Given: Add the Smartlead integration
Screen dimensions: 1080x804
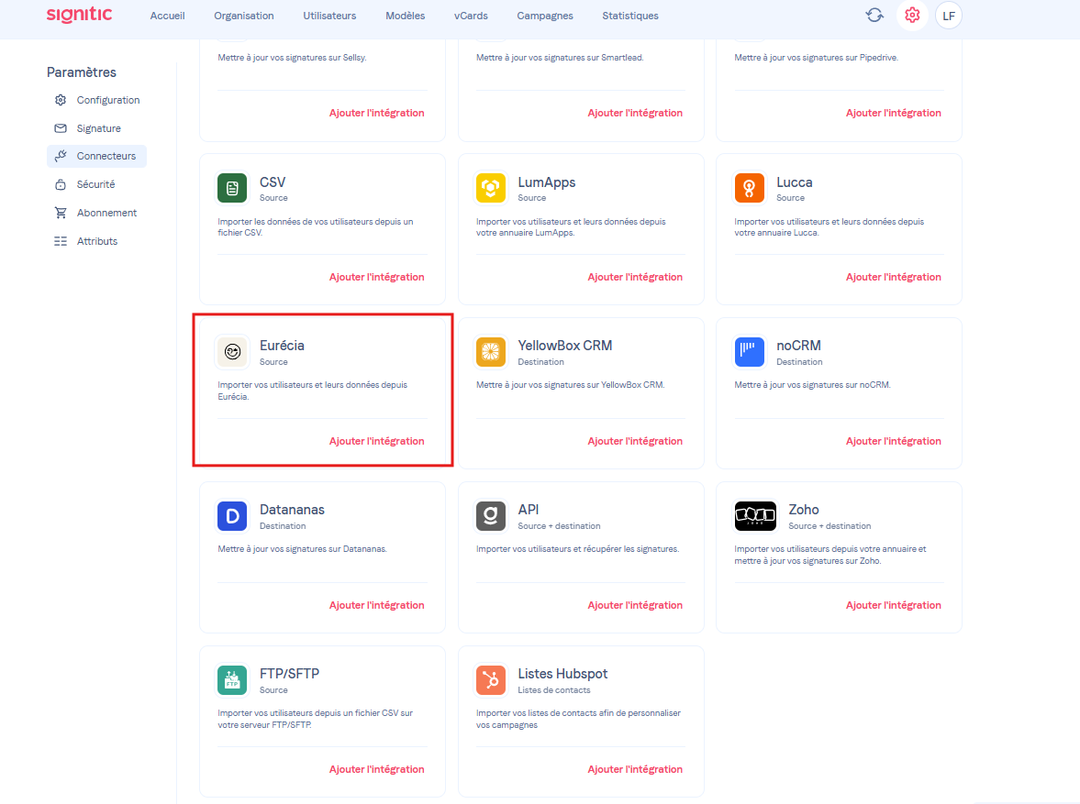Looking at the screenshot, I should point(635,113).
